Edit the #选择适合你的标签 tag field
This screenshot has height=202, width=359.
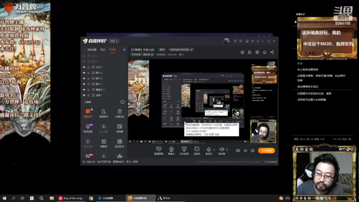(x=181, y=49)
